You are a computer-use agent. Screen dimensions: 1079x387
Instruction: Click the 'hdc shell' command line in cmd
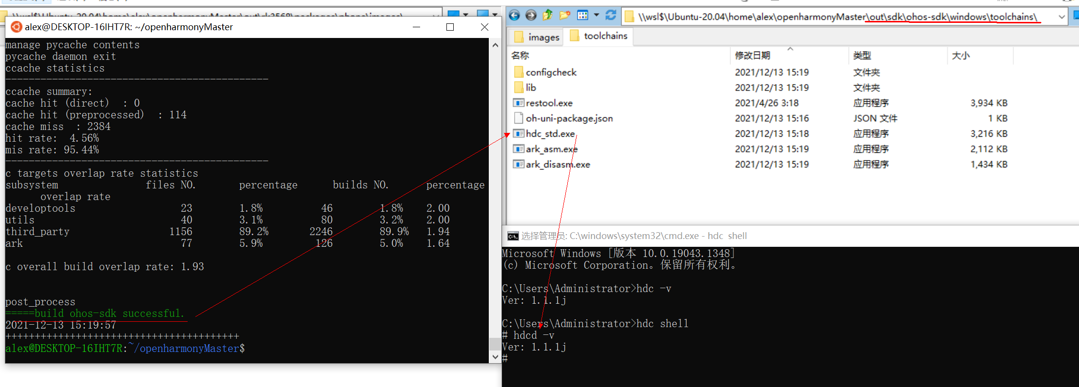coord(595,324)
